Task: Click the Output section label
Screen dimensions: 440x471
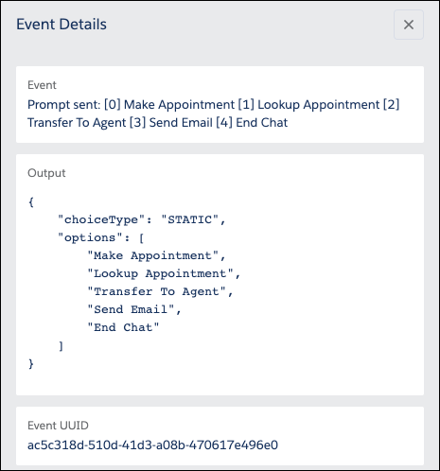Action: (x=46, y=173)
